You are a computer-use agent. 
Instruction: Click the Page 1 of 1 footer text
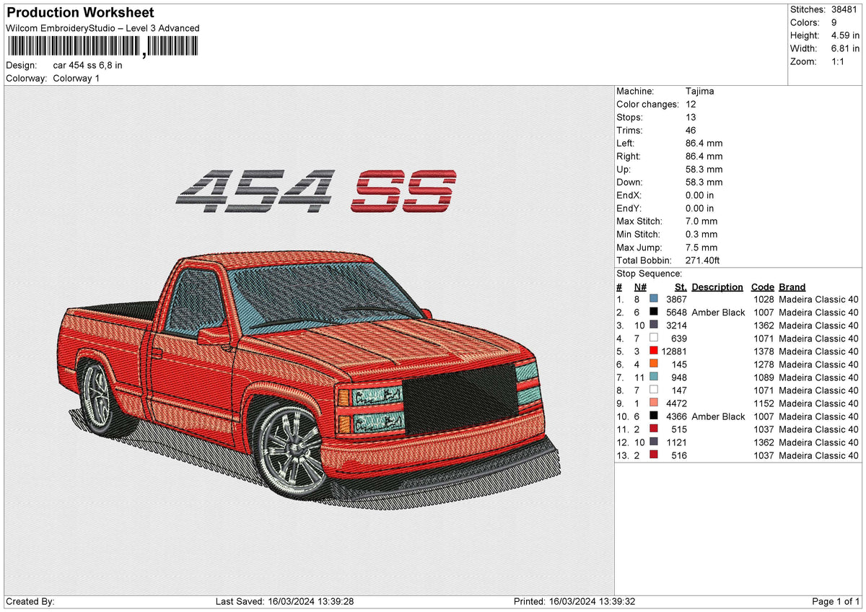(836, 602)
